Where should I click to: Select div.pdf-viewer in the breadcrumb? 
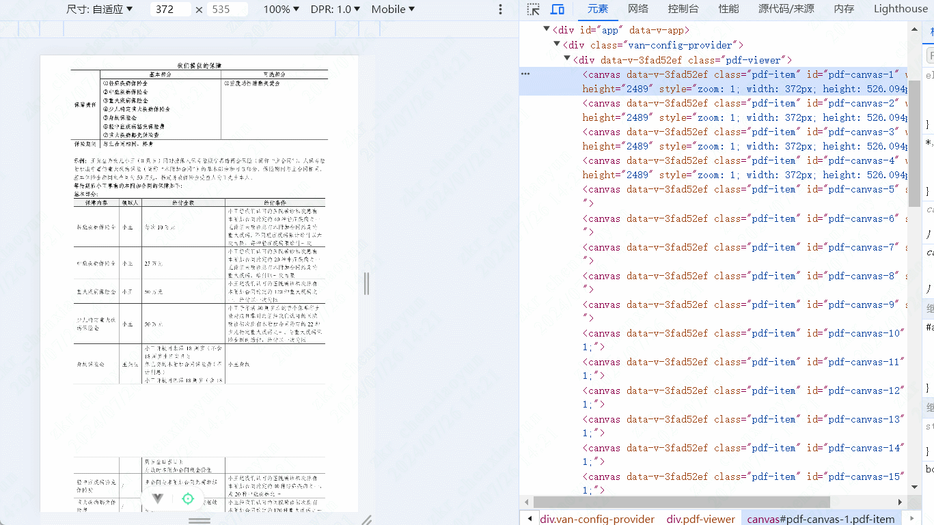coord(700,519)
